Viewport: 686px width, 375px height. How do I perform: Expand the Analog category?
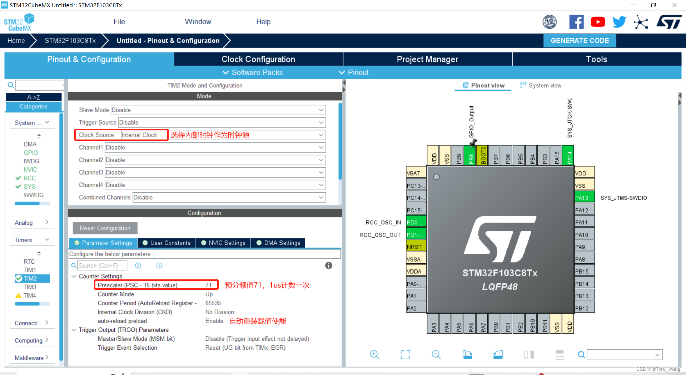pyautogui.click(x=31, y=223)
